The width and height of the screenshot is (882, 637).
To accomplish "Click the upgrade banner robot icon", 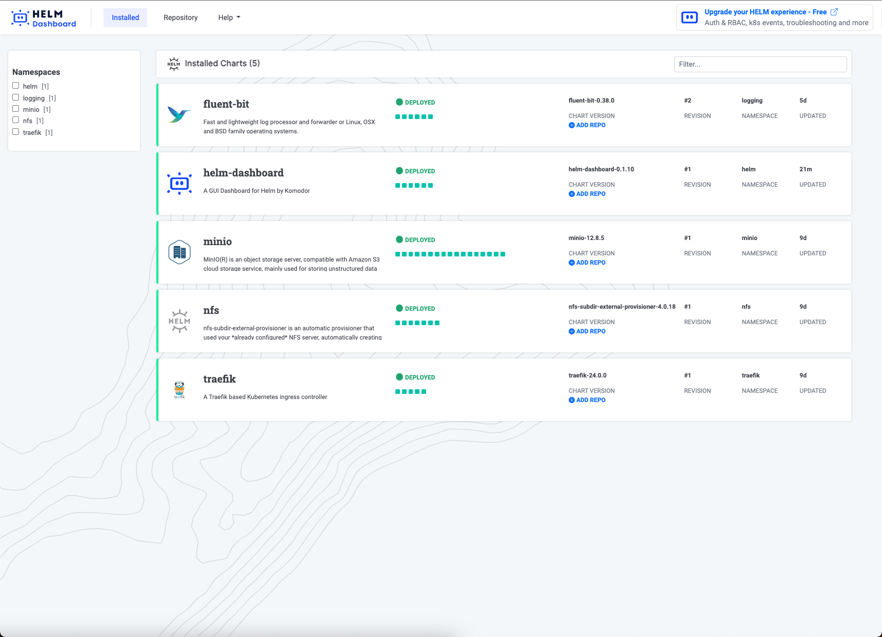I will [x=689, y=17].
